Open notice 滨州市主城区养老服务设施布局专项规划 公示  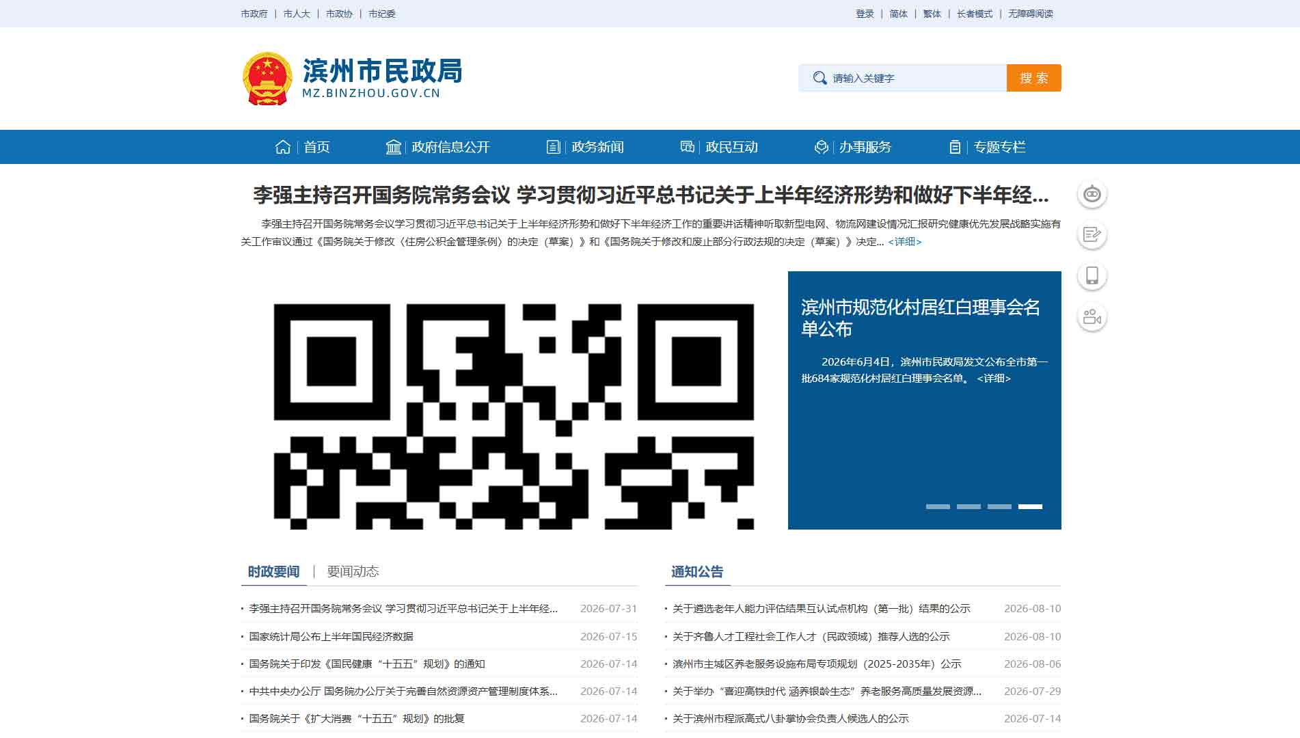point(817,664)
